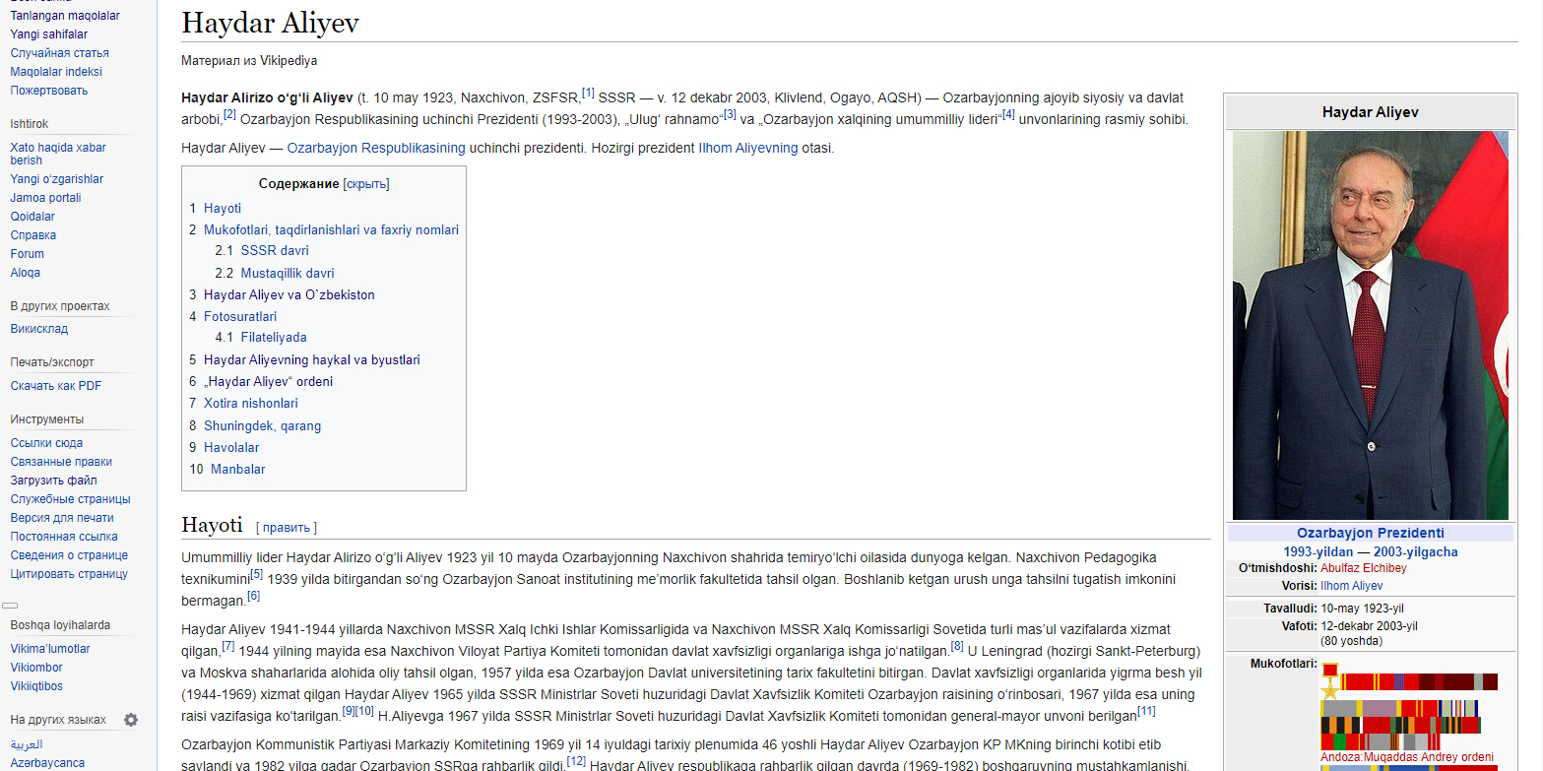1543x771 pixels.
Task: Click 'Пожертвовать' donate link
Action: (x=49, y=91)
